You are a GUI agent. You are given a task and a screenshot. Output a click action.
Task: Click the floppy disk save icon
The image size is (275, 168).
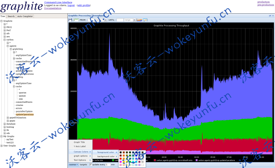coord(70,20)
